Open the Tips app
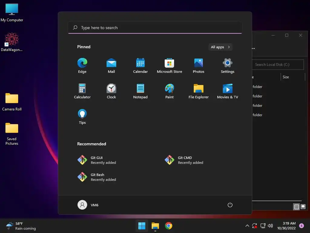 pyautogui.click(x=82, y=117)
